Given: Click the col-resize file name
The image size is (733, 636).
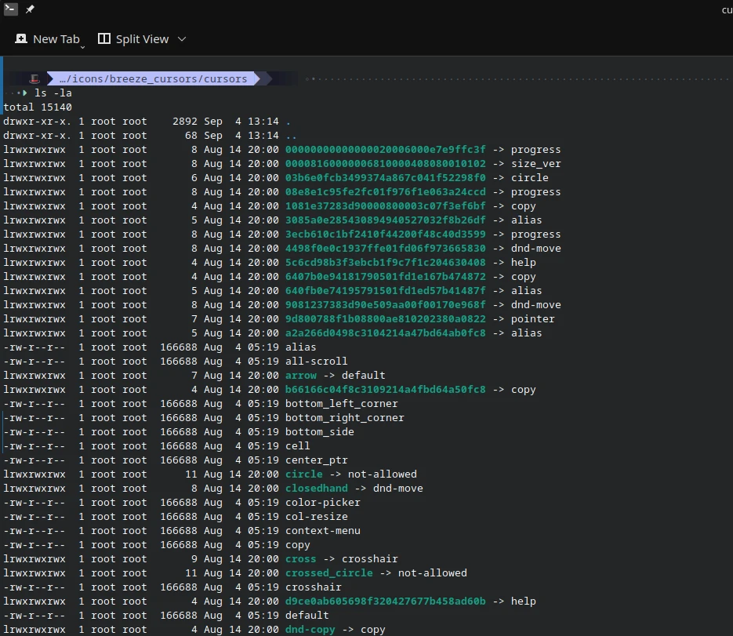Looking at the screenshot, I should tap(317, 517).
